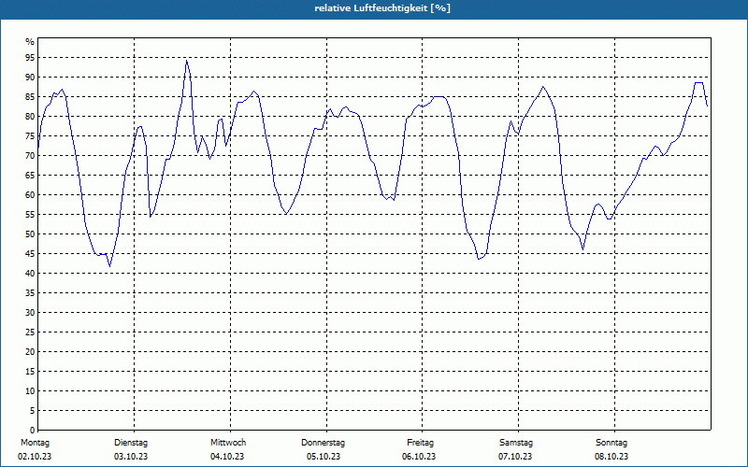
Task: Select the 30 y-axis label
Action: click(x=30, y=313)
